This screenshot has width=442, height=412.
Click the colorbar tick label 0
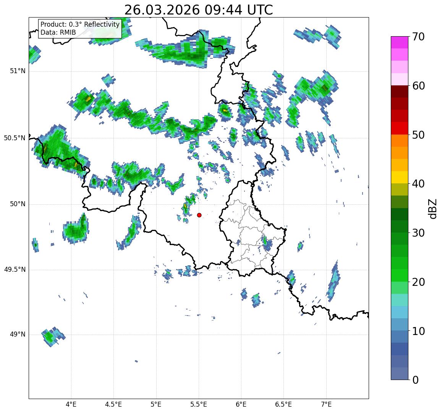click(x=416, y=380)
